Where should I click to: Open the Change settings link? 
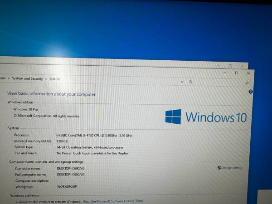point(232,168)
